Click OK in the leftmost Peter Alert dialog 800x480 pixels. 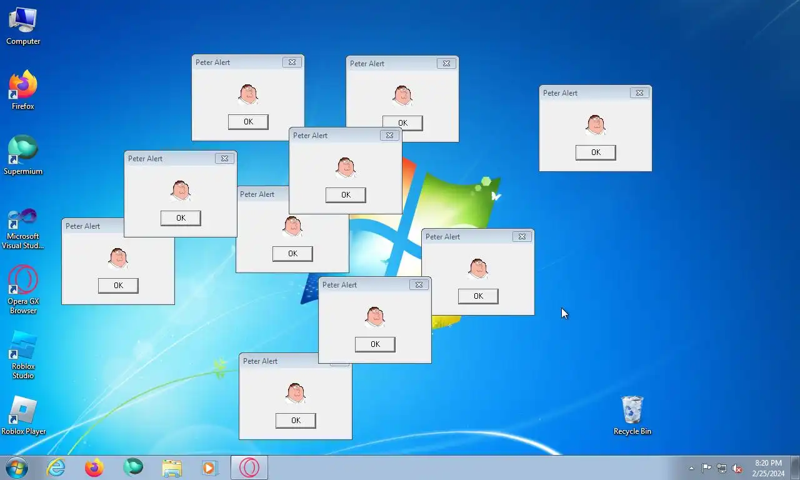(118, 286)
